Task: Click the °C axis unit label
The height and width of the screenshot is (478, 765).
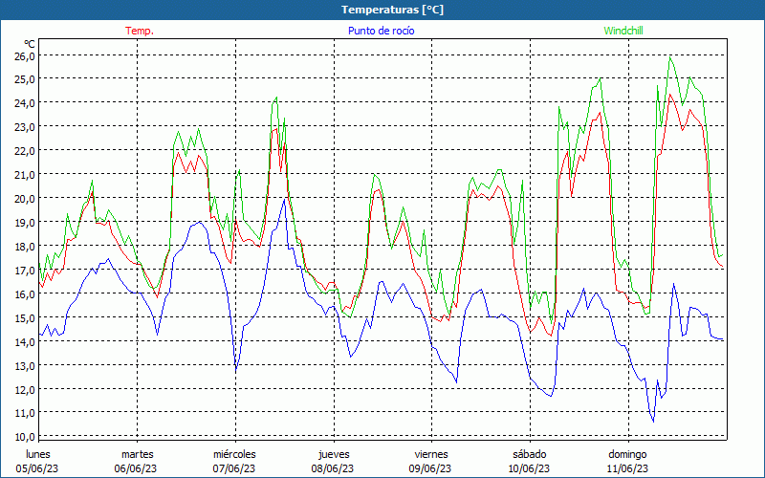Action: pos(30,44)
